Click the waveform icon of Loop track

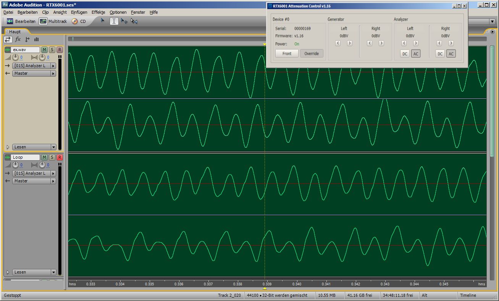tap(8, 157)
